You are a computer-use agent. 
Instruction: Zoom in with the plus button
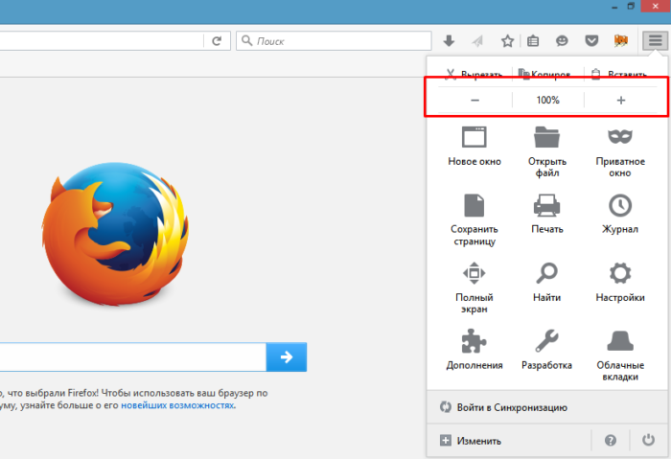pyautogui.click(x=621, y=100)
